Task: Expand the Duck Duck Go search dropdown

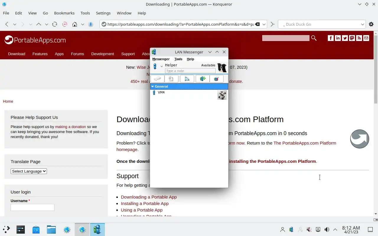Action: pyautogui.click(x=363, y=24)
